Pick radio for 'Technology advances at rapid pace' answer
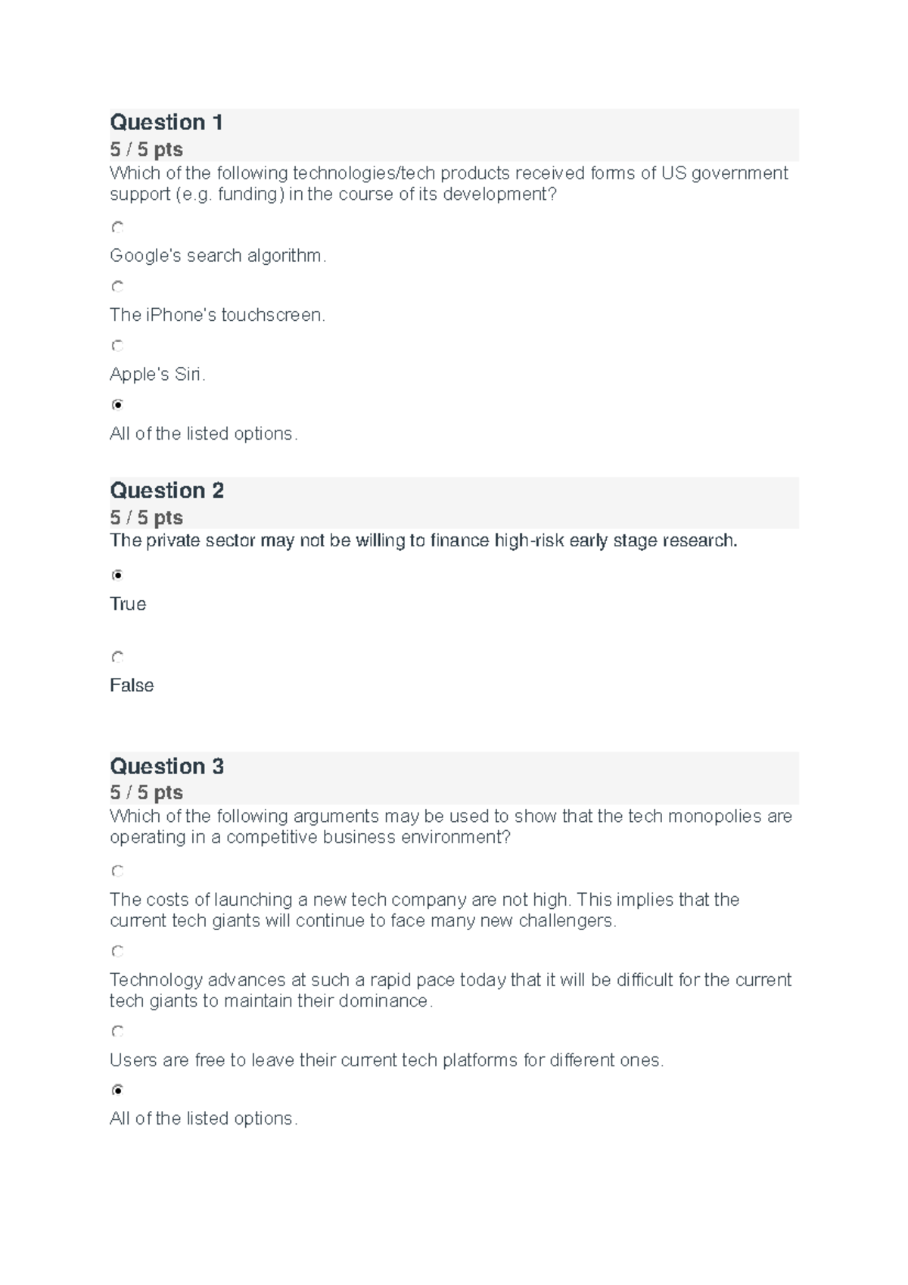The image size is (908, 1285). pyautogui.click(x=117, y=951)
